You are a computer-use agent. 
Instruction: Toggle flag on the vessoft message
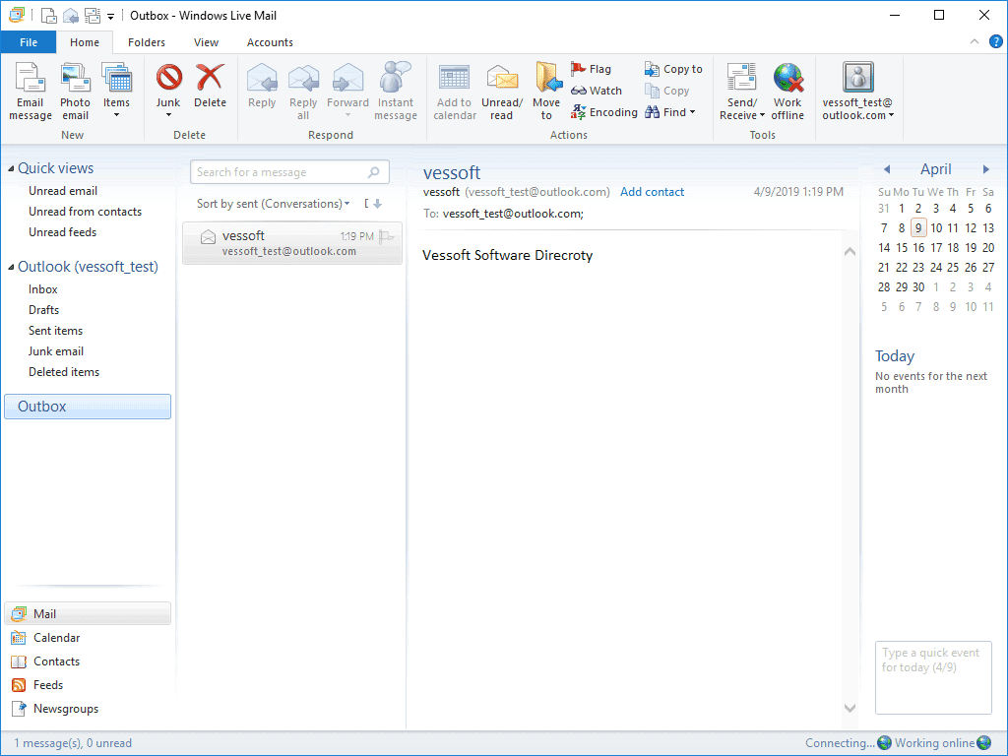[x=386, y=236]
